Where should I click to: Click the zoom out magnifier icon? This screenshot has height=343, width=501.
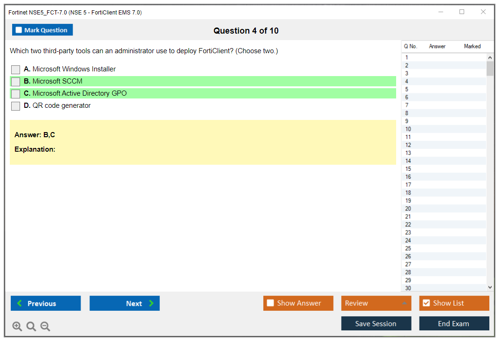tap(45, 327)
